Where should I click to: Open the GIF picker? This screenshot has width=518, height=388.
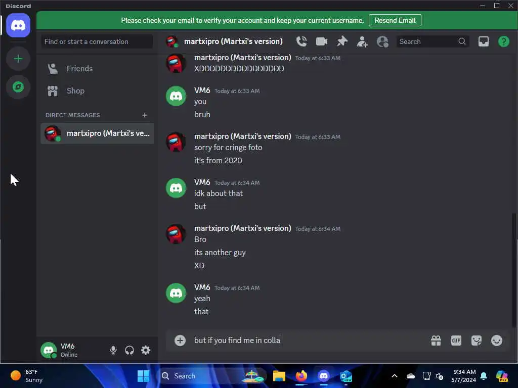pos(456,340)
